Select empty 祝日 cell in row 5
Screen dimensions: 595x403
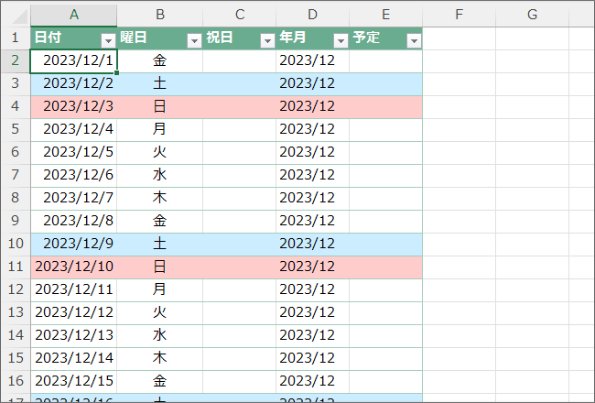pos(240,129)
